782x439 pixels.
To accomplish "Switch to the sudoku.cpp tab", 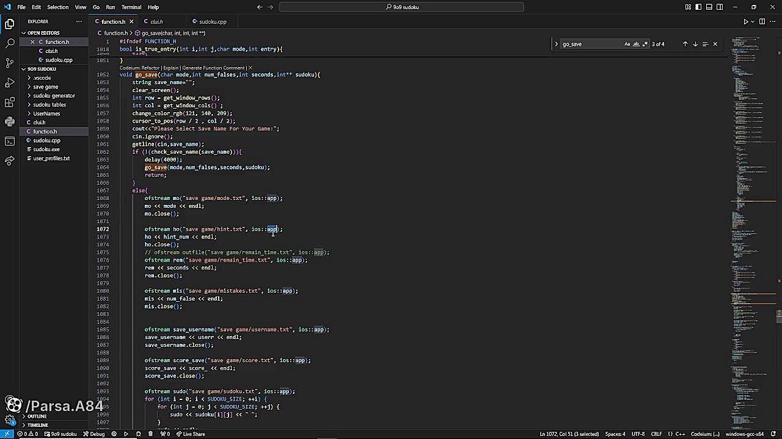I will pos(212,22).
